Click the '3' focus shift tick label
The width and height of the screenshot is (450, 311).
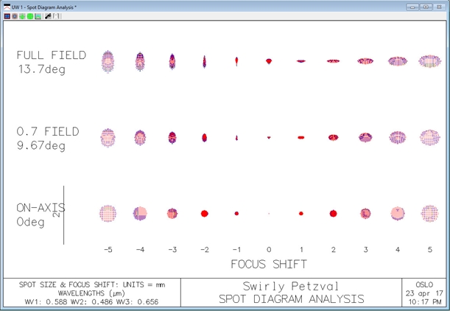coord(365,250)
